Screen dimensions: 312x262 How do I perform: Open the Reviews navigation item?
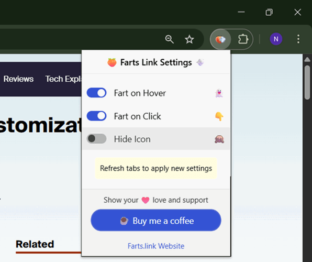(18, 79)
